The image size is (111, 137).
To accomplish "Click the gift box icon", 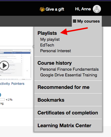I will pyautogui.click(x=42, y=9).
